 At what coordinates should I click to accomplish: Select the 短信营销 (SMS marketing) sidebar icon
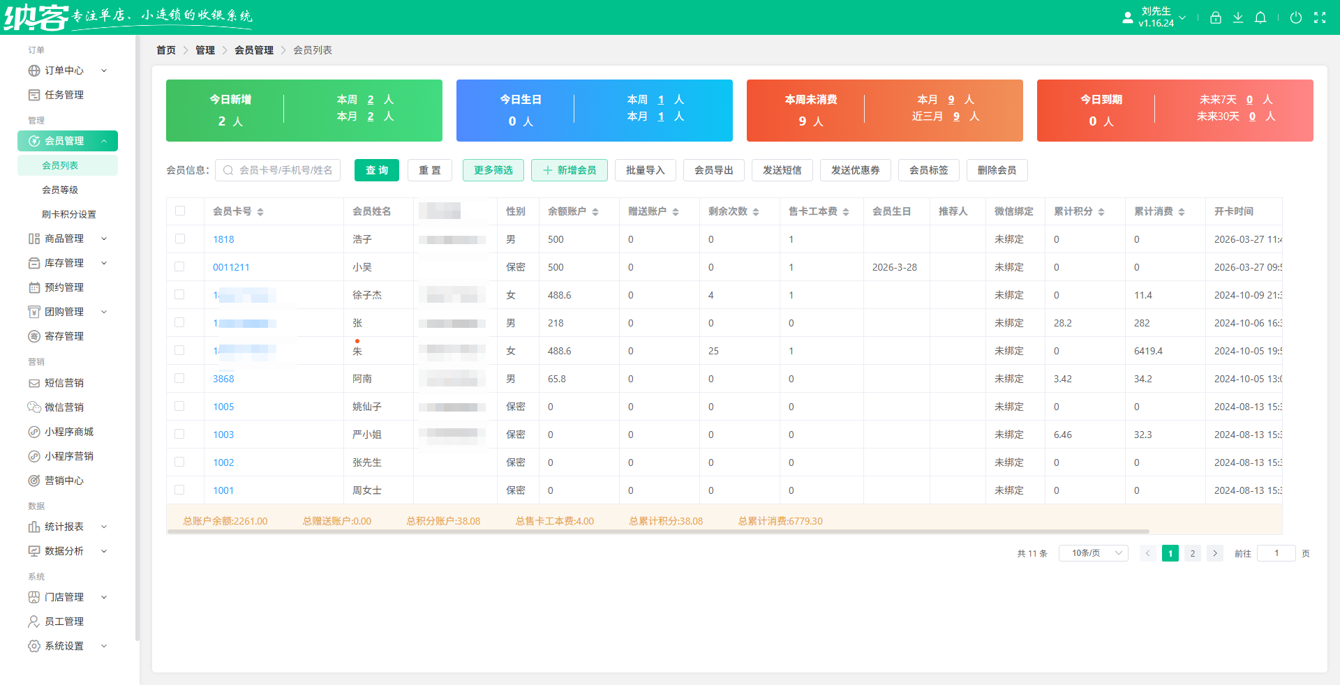(34, 383)
